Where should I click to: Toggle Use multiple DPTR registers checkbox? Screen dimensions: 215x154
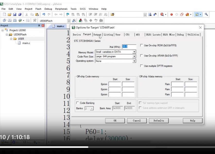pyautogui.click(x=141, y=66)
